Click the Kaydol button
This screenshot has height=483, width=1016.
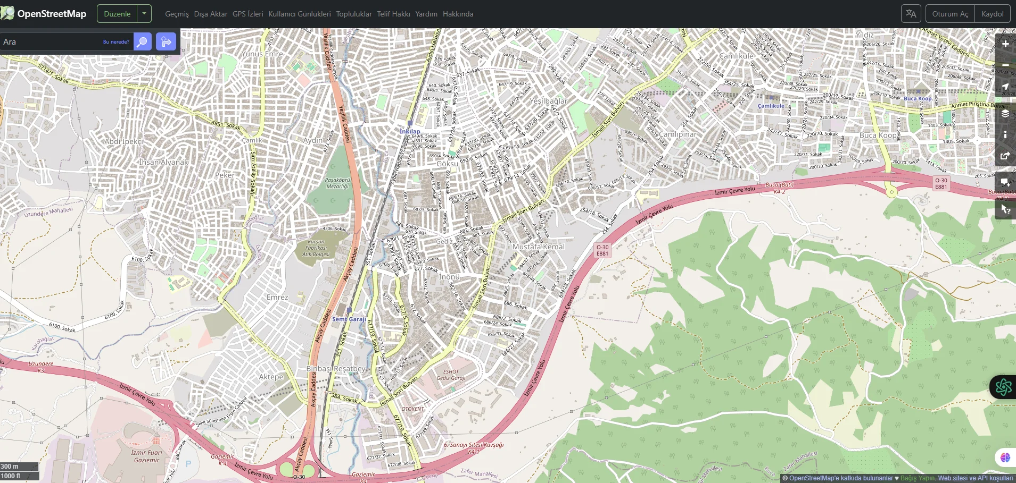pos(992,14)
